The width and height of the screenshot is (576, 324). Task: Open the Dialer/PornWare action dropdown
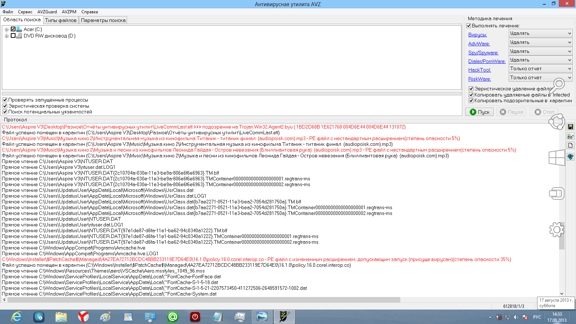(540, 60)
